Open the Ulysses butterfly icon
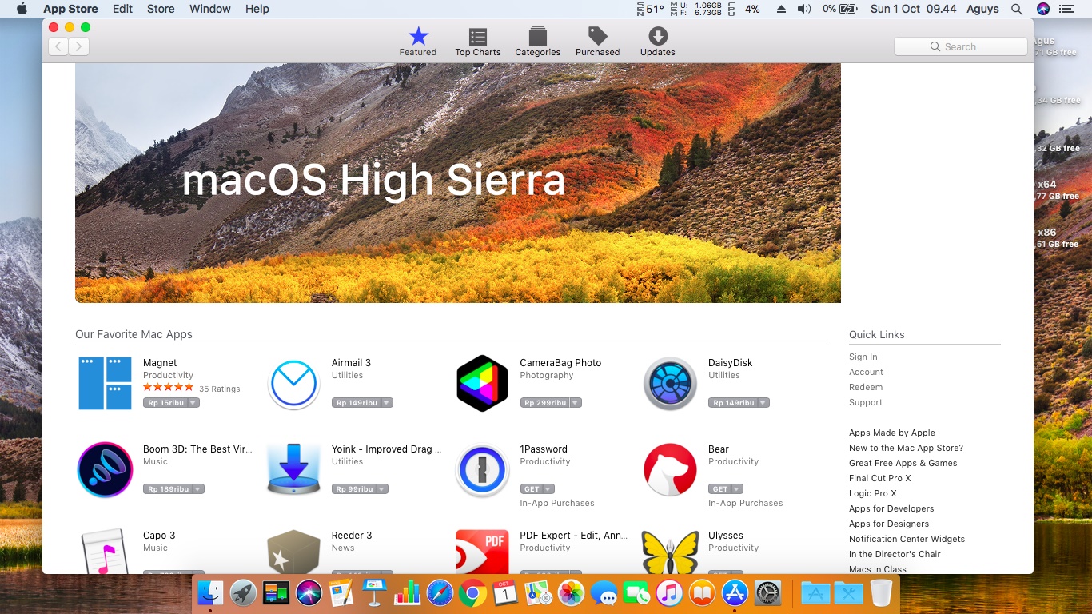Screen dimensions: 1092x614 671,551
